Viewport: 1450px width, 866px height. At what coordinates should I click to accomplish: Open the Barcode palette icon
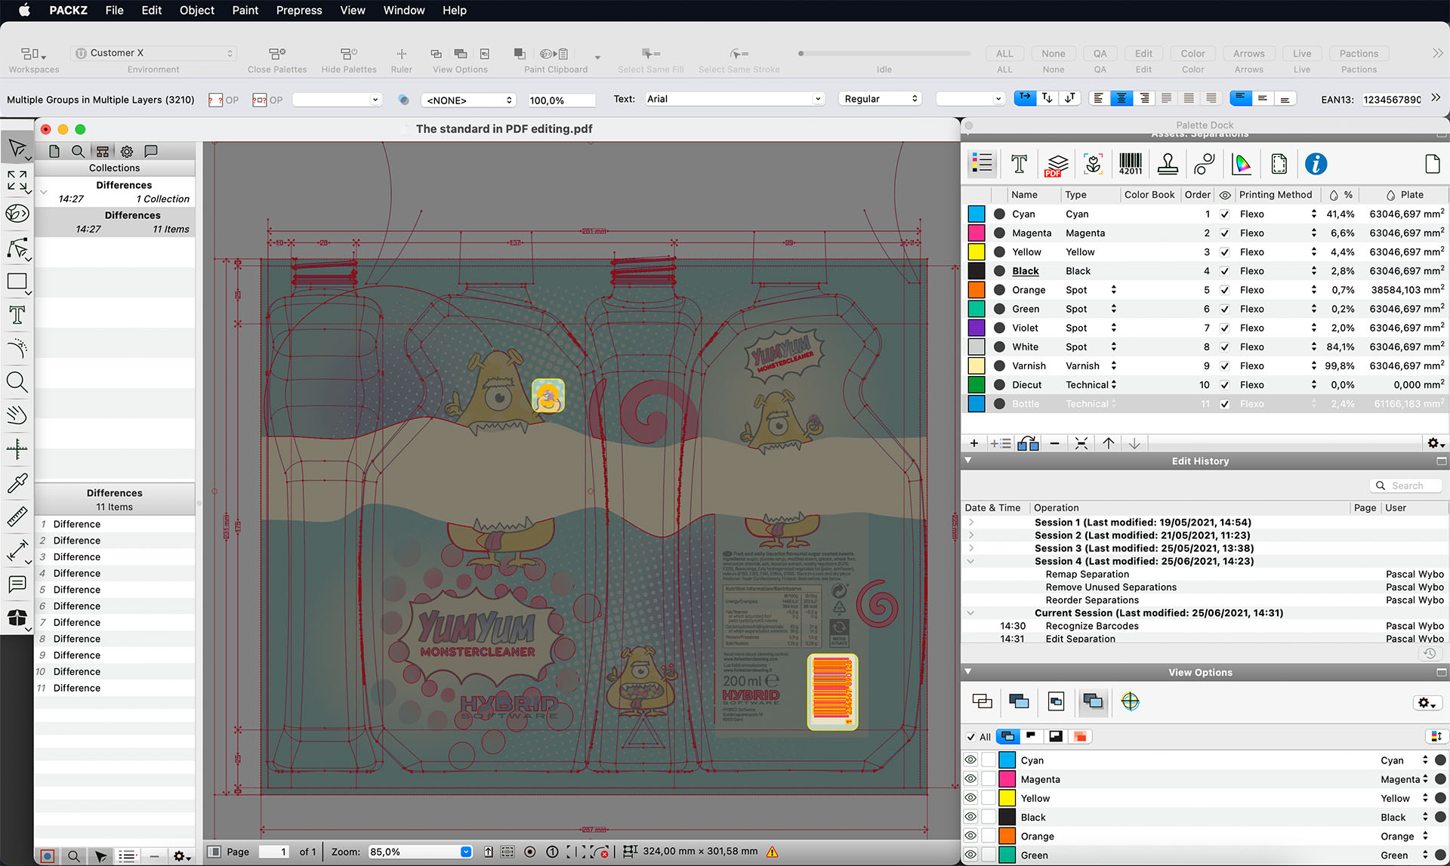click(1131, 164)
